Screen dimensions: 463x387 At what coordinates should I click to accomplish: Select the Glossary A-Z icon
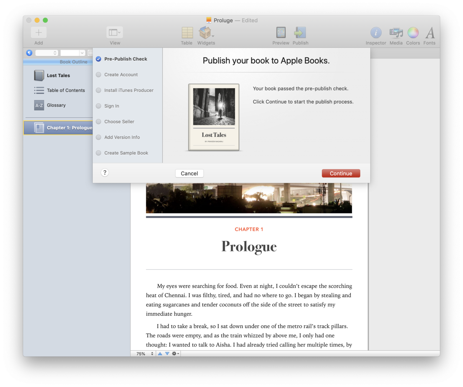click(x=39, y=105)
